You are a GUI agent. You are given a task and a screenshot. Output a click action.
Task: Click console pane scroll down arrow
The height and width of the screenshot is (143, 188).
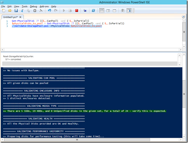(x=184, y=136)
